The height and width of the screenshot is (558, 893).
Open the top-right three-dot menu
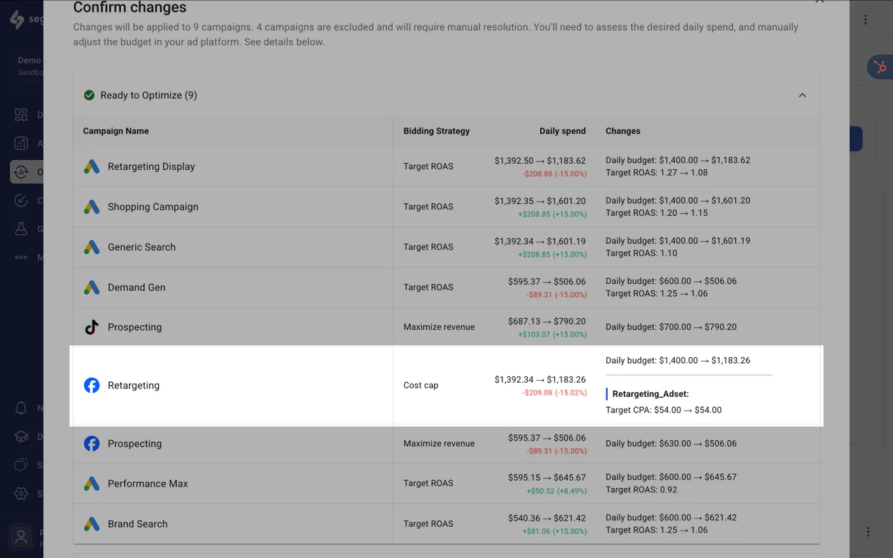866,19
